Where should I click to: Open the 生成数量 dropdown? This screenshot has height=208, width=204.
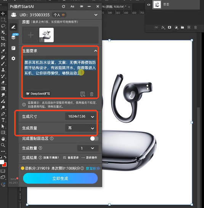[88, 148]
